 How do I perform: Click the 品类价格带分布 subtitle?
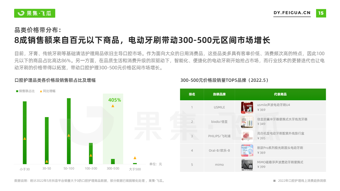tap(38, 30)
